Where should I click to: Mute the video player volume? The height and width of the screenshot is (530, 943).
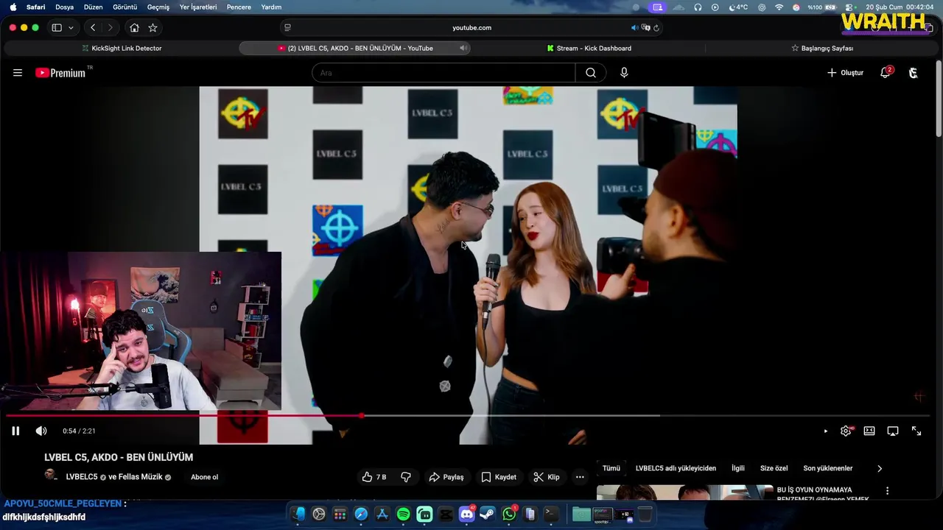41,431
